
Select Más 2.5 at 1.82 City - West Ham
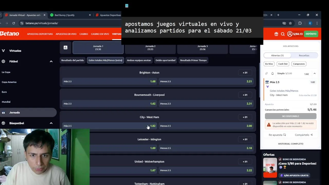[x=109, y=126]
